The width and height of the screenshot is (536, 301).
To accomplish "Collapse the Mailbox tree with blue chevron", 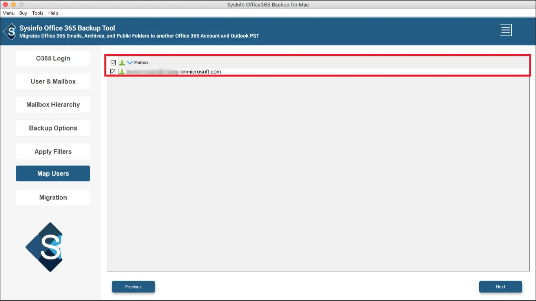I will pos(130,63).
